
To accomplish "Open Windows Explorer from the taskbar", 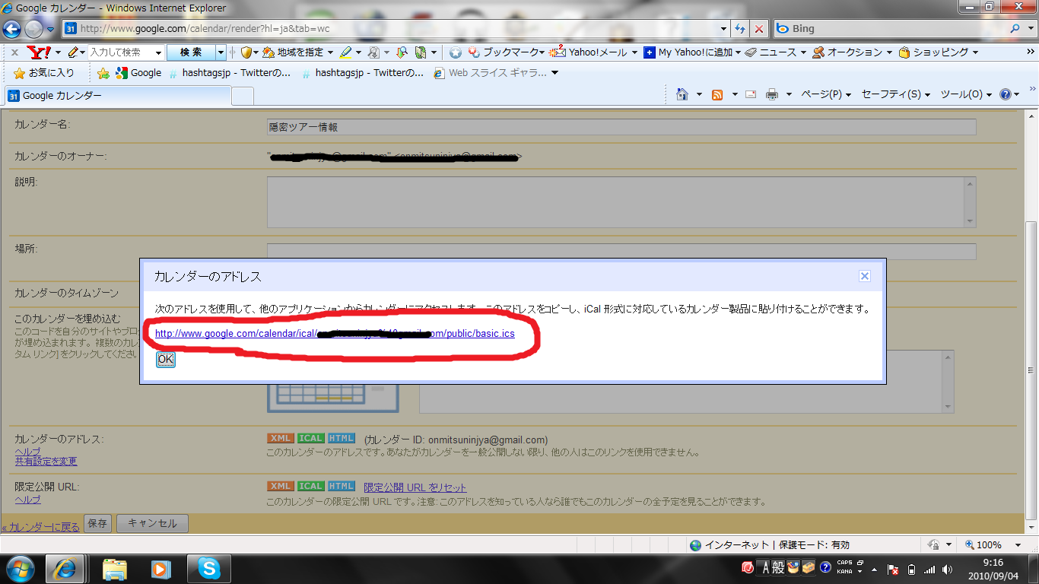I will (x=115, y=569).
